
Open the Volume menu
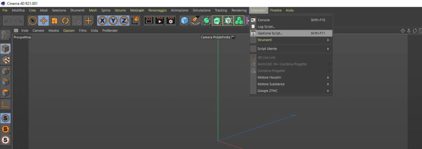[120, 10]
